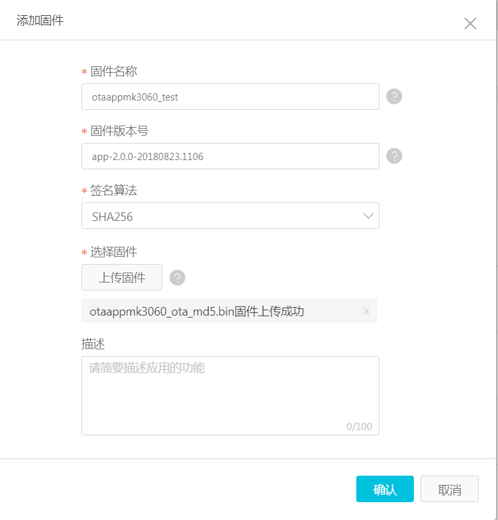Viewport: 498px width, 520px height.
Task: Confirm with the 确认 button
Action: coord(385,490)
